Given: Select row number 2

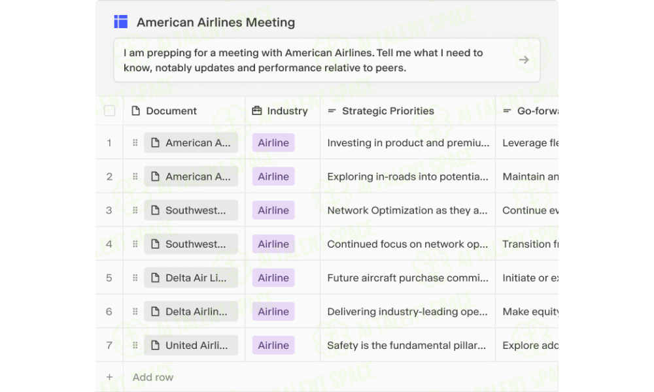Looking at the screenshot, I should click(x=109, y=176).
